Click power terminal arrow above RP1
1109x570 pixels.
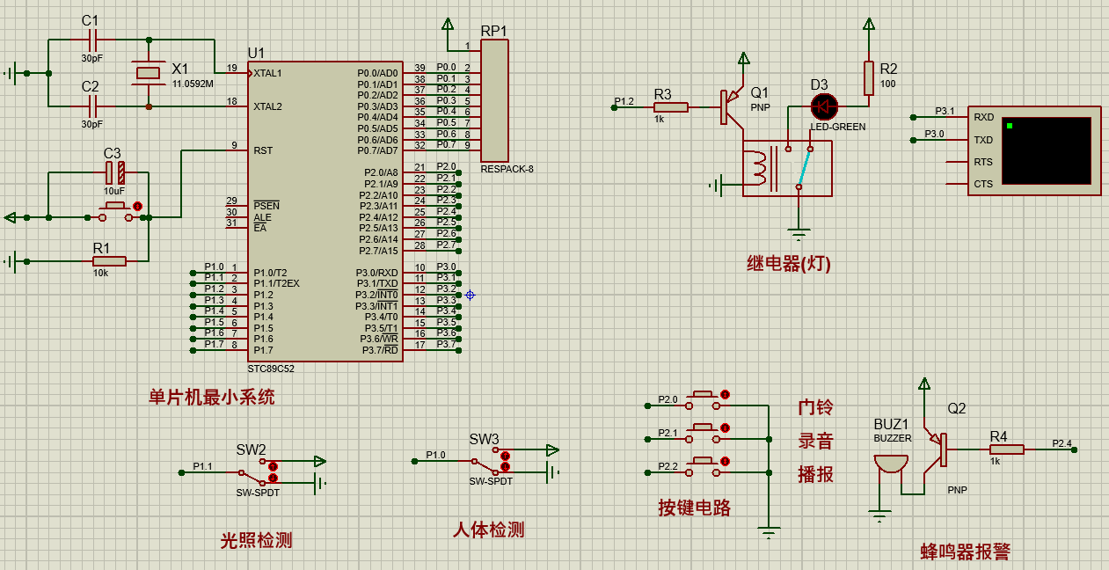pyautogui.click(x=448, y=24)
